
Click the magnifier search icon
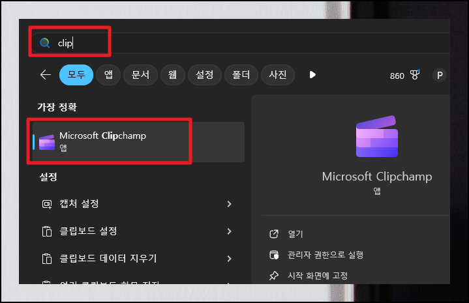[x=45, y=43]
